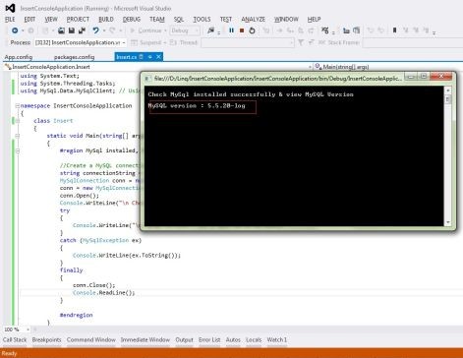Collapse the #region MySql installed block
The image size is (463, 358).
tap(17, 150)
